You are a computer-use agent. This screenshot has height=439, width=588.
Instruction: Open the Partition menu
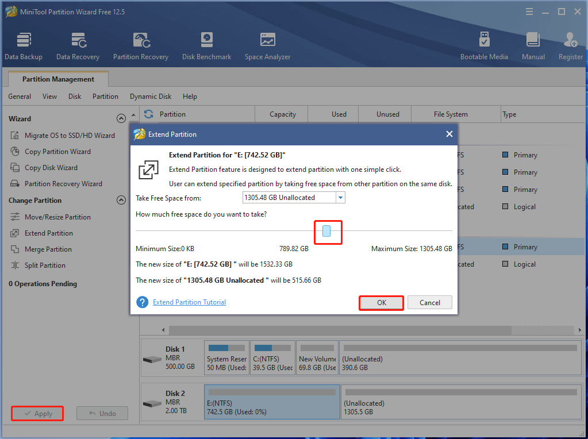click(105, 97)
